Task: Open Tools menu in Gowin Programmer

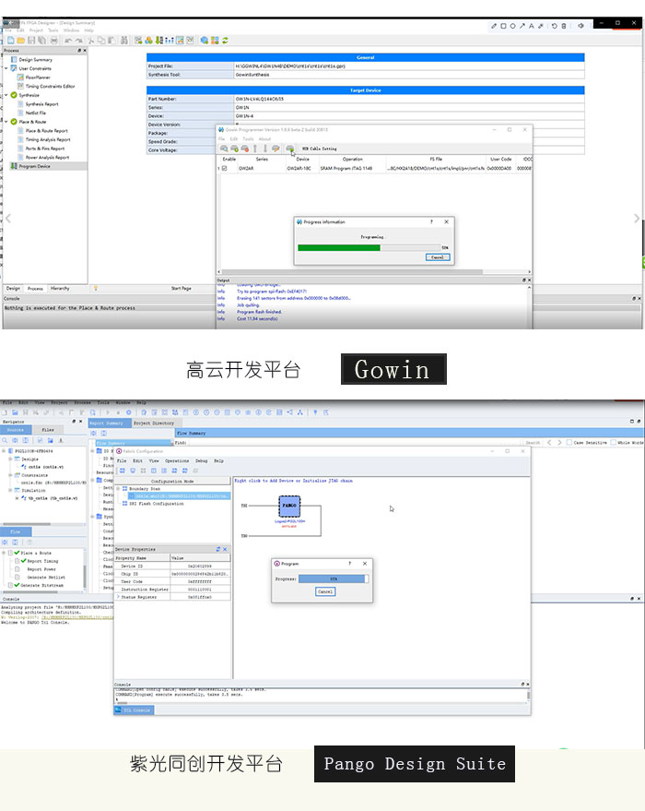Action: pyautogui.click(x=249, y=138)
